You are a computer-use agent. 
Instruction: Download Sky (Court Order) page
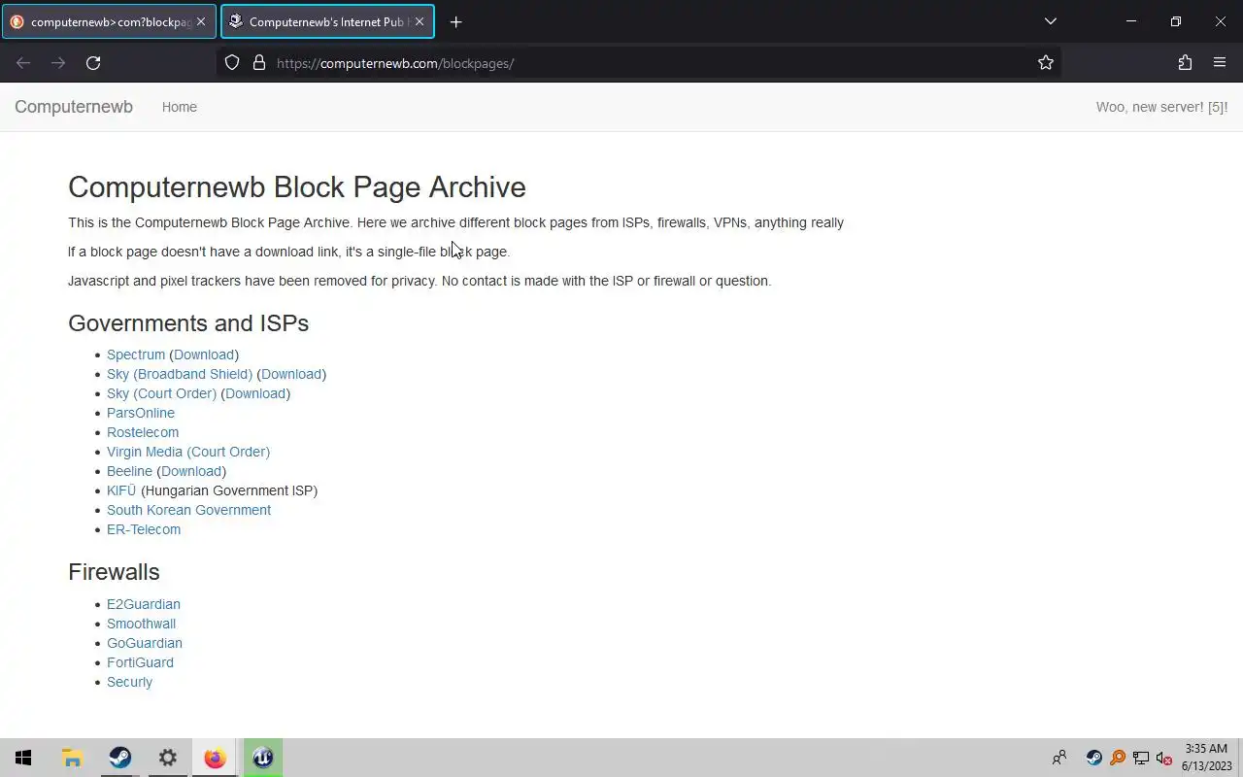point(255,393)
